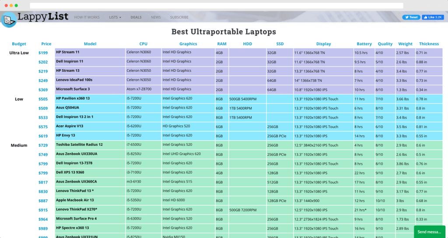Click the Graphics column header
The image size is (448, 238).
[x=188, y=44]
